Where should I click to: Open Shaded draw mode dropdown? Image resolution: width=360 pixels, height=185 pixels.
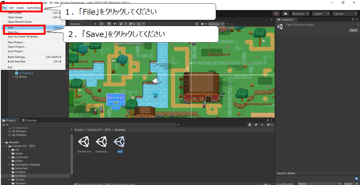(x=83, y=24)
